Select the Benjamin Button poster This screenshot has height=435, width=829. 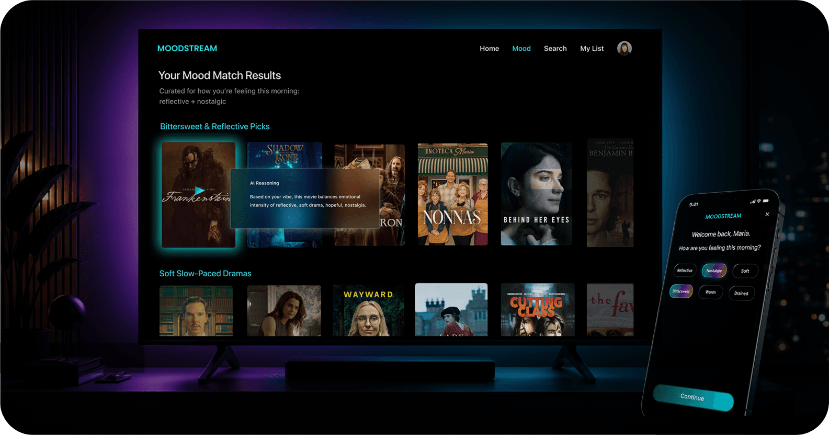coord(610,193)
